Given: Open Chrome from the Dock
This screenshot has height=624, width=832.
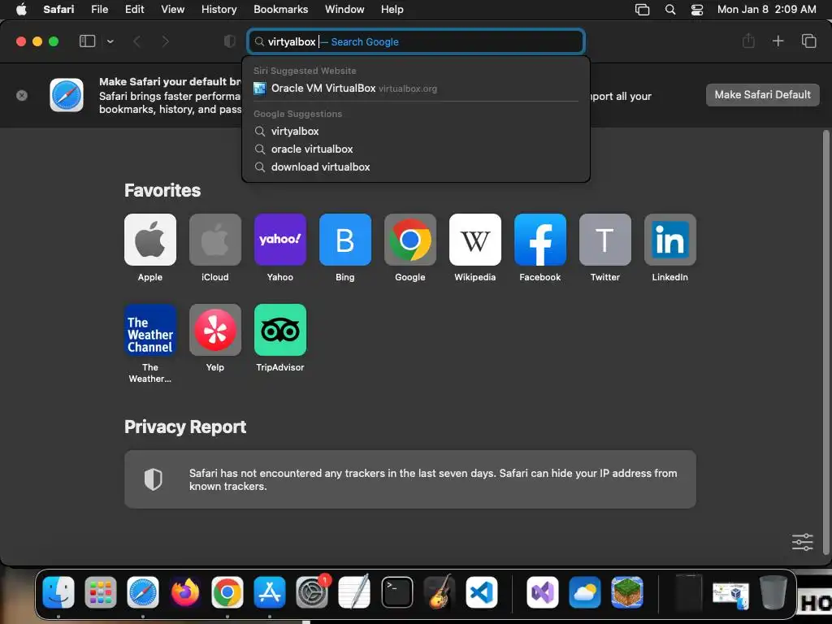Looking at the screenshot, I should 227,592.
